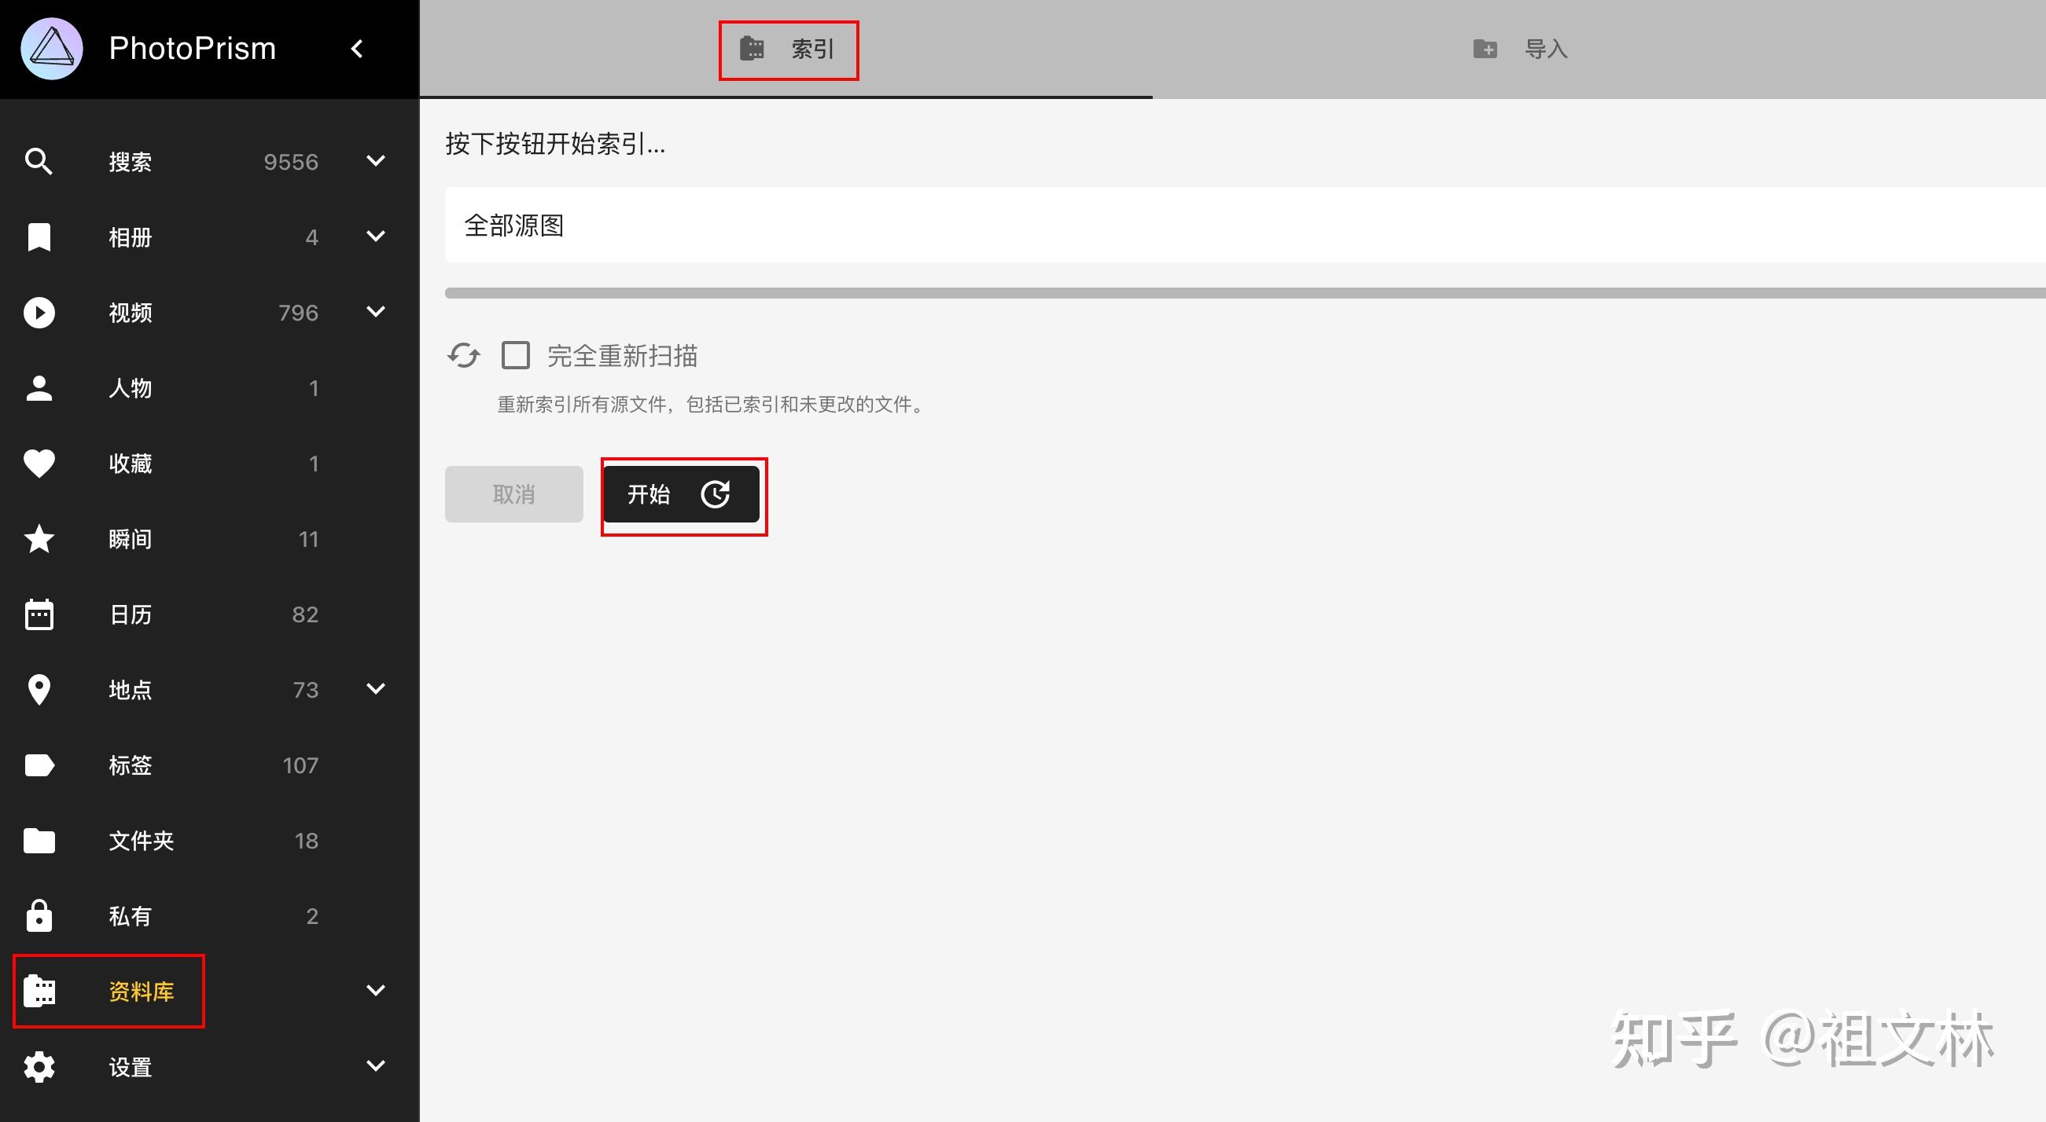Collapse the sidebar with the left arrow
Viewport: 2046px width, 1122px height.
click(358, 49)
